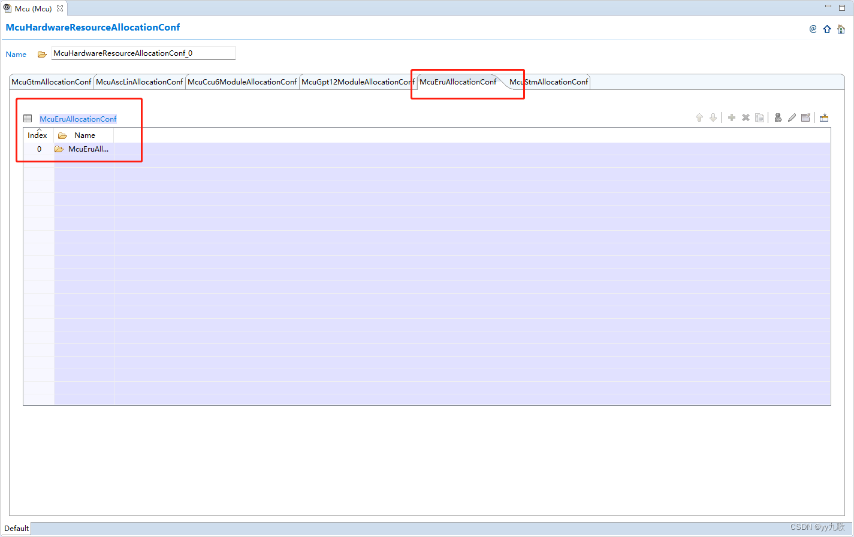Switch to McuStmAllocationConf tab
This screenshot has width=854, height=537.
tap(549, 82)
